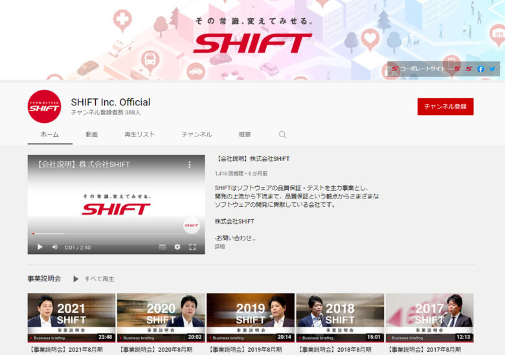Open the 2018 SHIFT briefing thumbnail

click(340, 317)
